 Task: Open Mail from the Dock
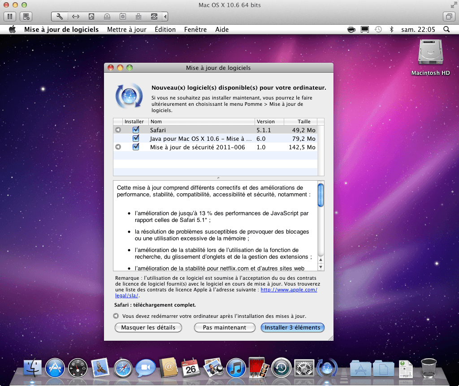tap(100, 368)
